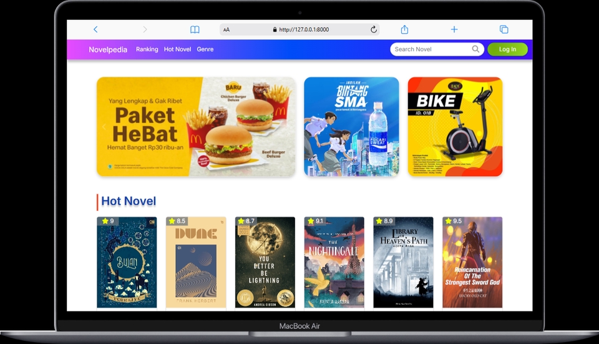This screenshot has height=344, width=599.
Task: Open Library of Heaven's Path cover
Action: pos(404,263)
